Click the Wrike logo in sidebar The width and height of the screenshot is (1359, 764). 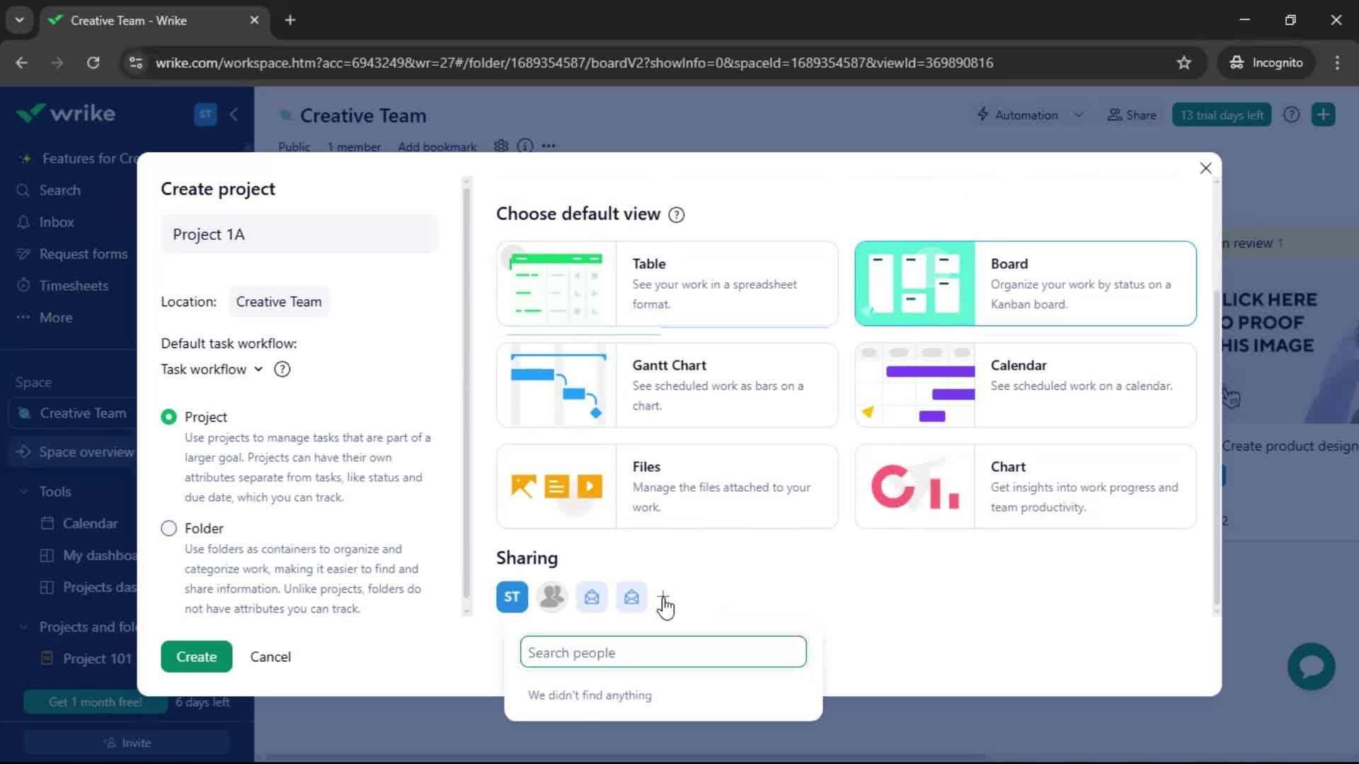coord(66,113)
